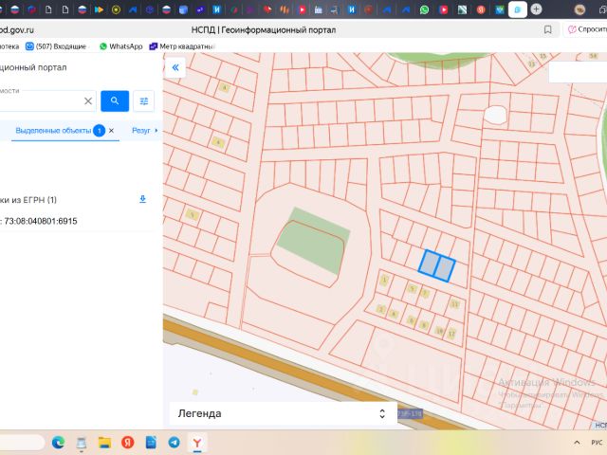This screenshot has width=607, height=455.
Task: Click the green stadium field on map
Action: click(x=313, y=241)
